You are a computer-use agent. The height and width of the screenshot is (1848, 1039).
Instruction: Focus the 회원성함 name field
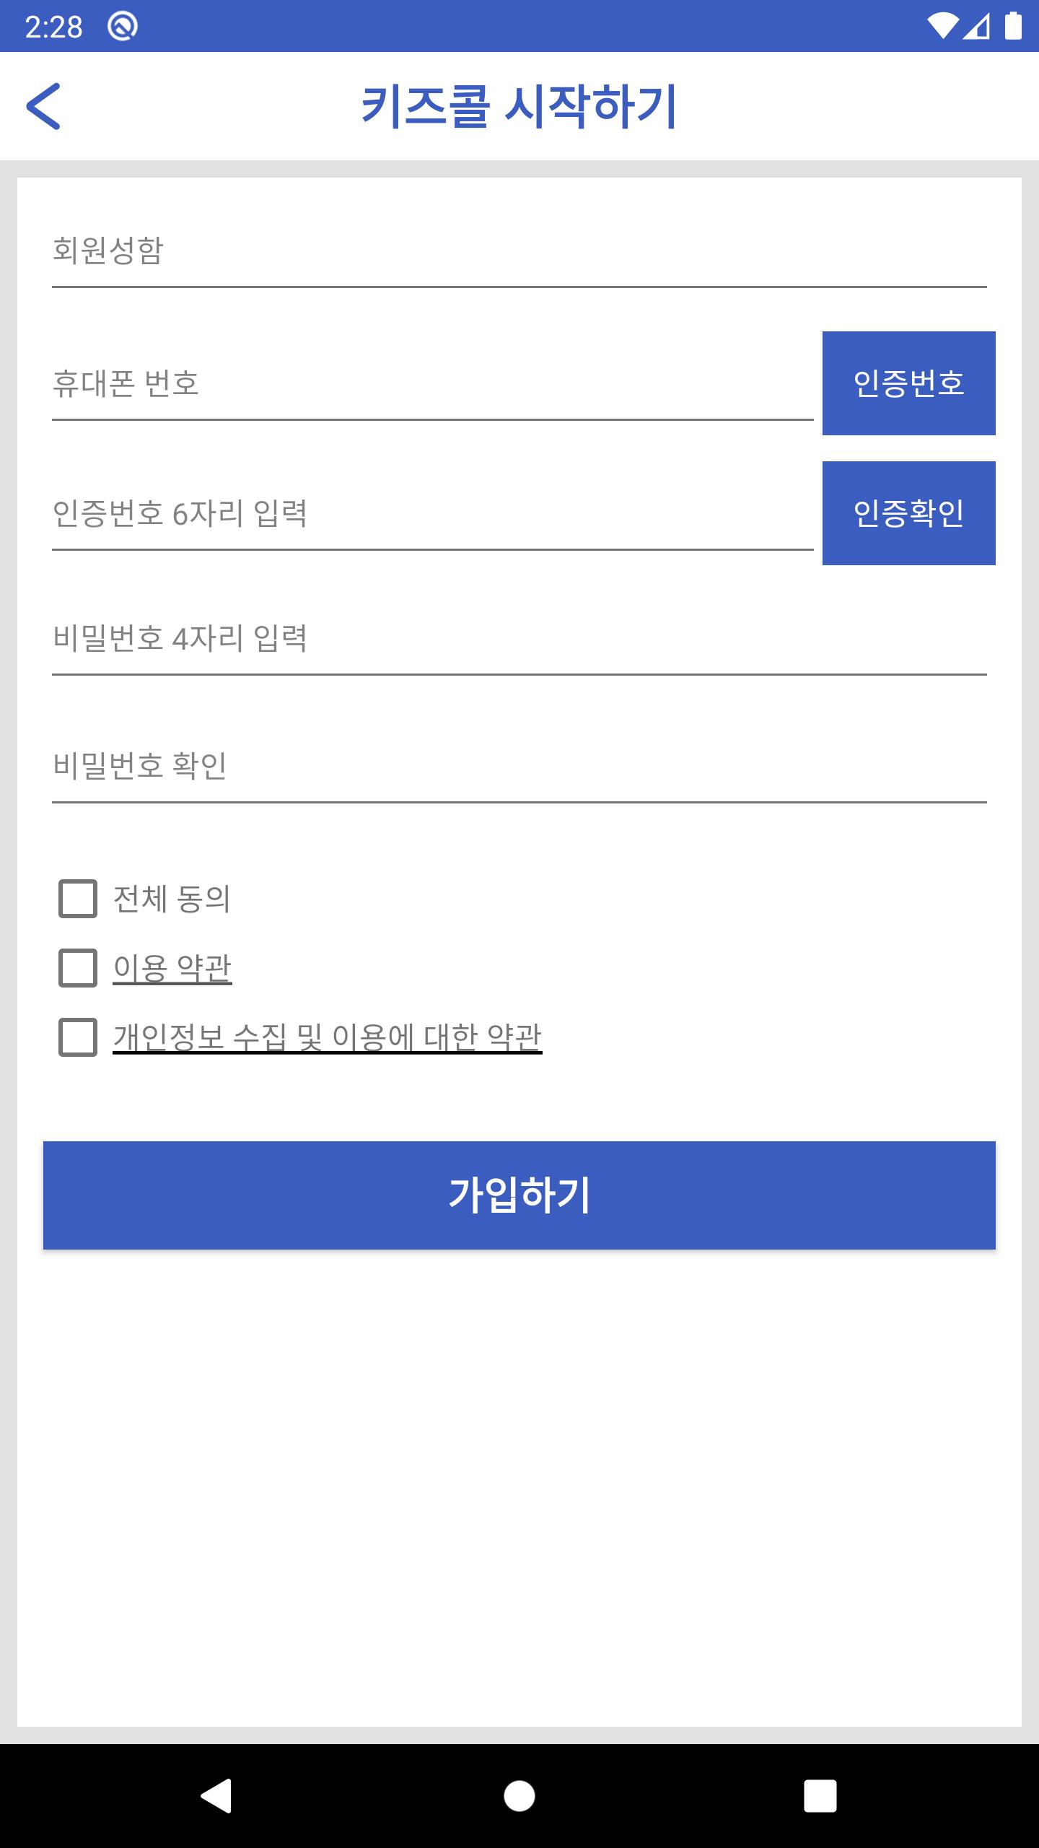click(x=519, y=251)
